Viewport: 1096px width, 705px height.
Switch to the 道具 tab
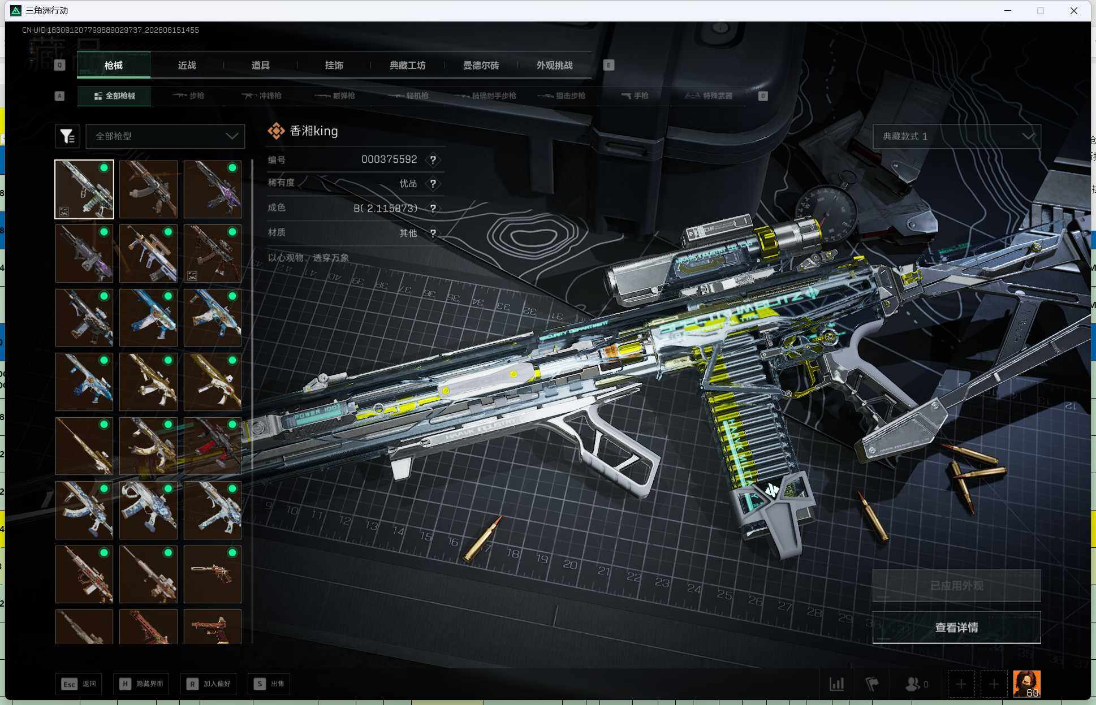pos(261,65)
